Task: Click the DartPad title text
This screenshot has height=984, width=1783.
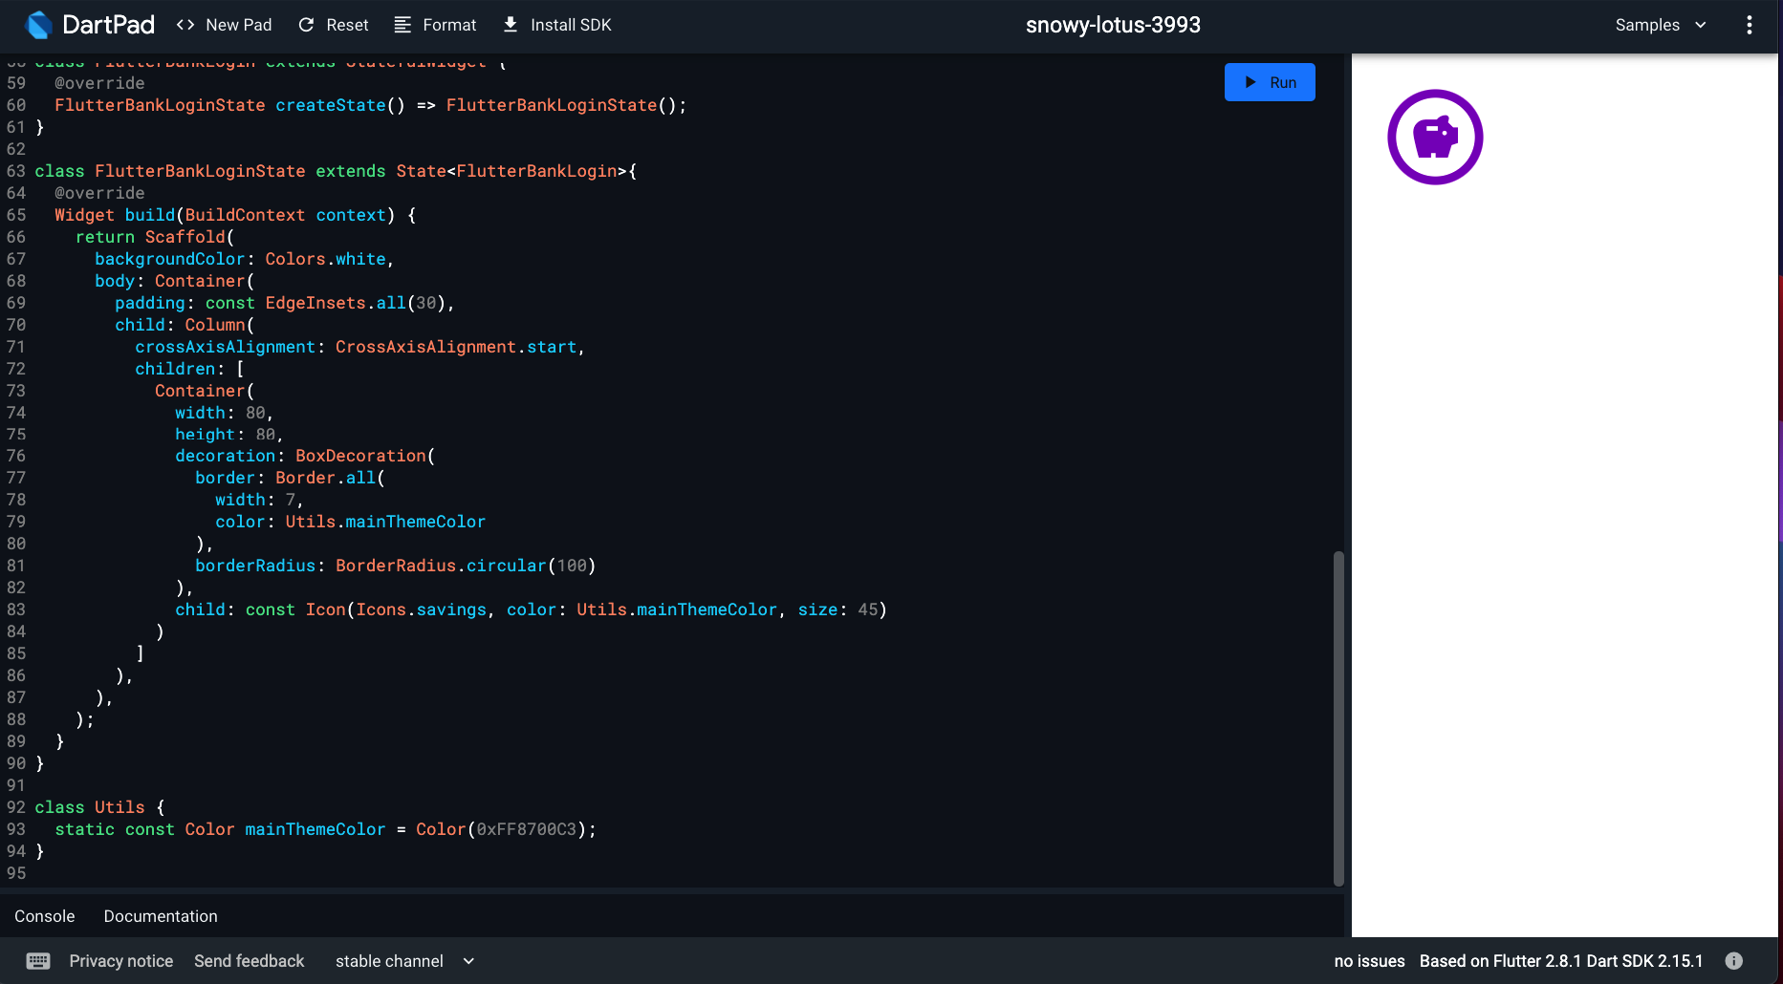Action: [x=108, y=25]
